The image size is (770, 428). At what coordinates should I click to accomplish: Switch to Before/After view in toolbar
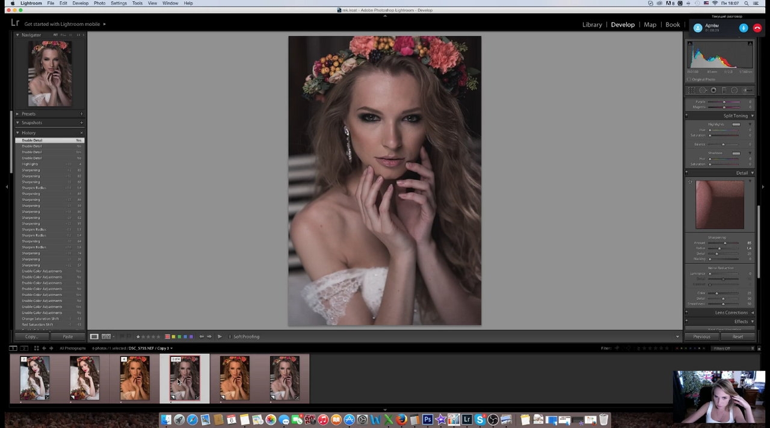pyautogui.click(x=106, y=337)
